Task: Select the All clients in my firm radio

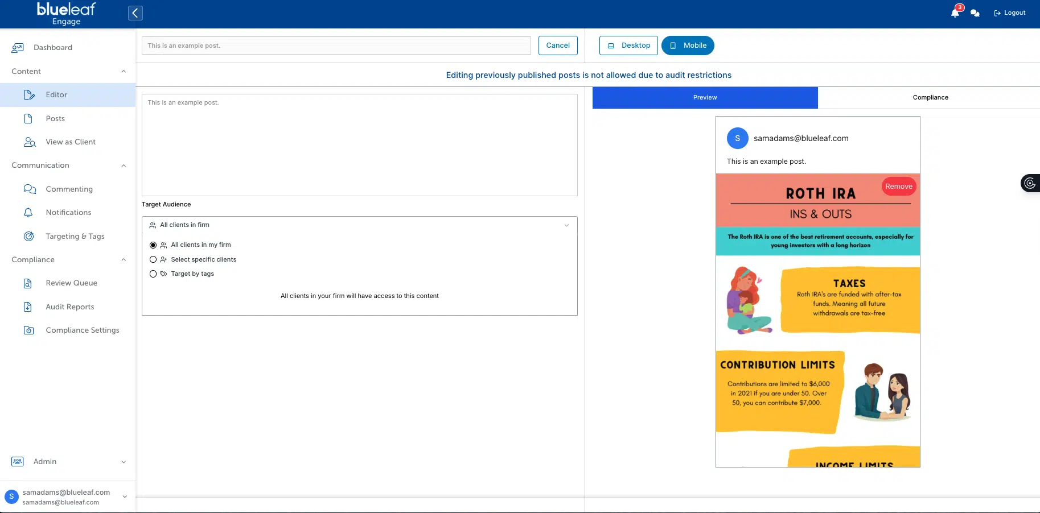Action: click(153, 245)
